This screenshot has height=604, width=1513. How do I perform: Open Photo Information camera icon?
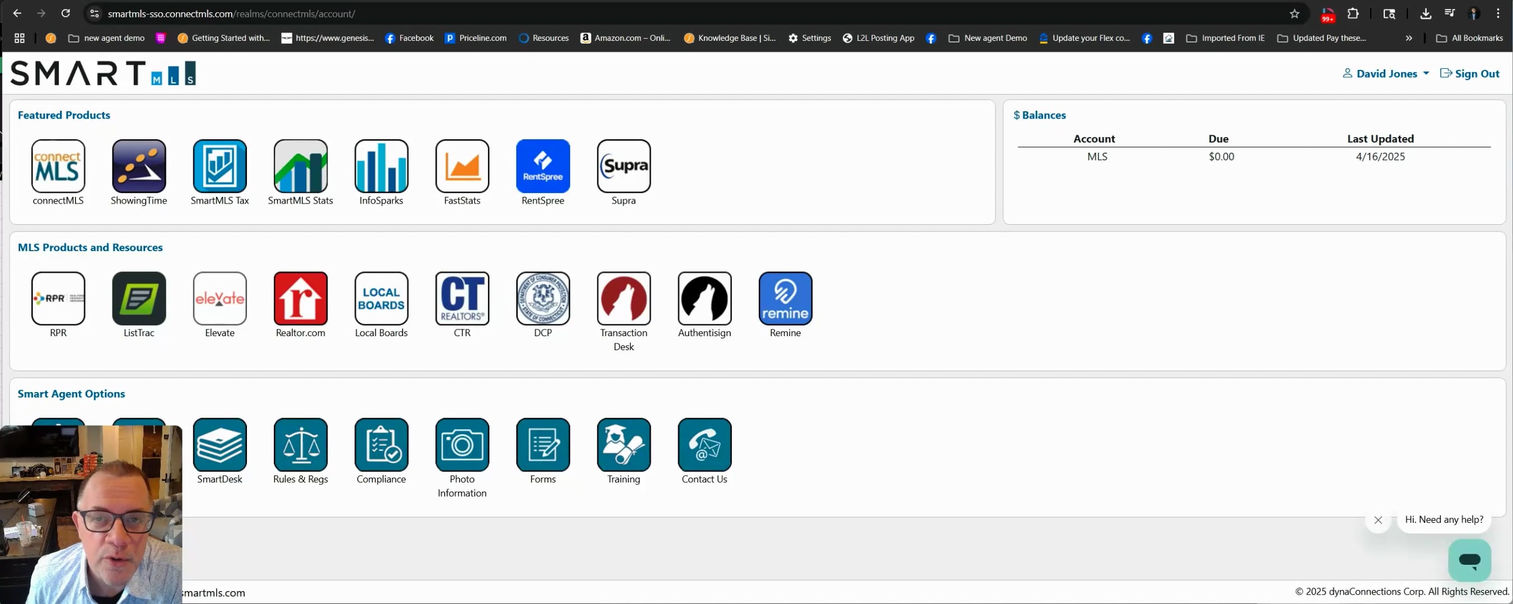(x=461, y=445)
